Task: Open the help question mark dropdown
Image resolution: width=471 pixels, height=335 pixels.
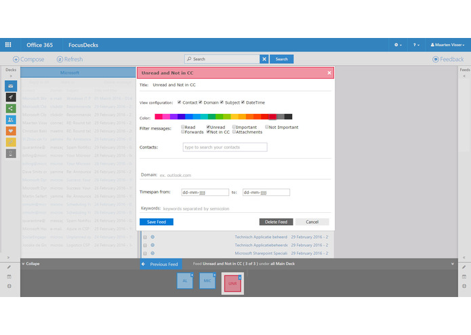Action: [416, 45]
